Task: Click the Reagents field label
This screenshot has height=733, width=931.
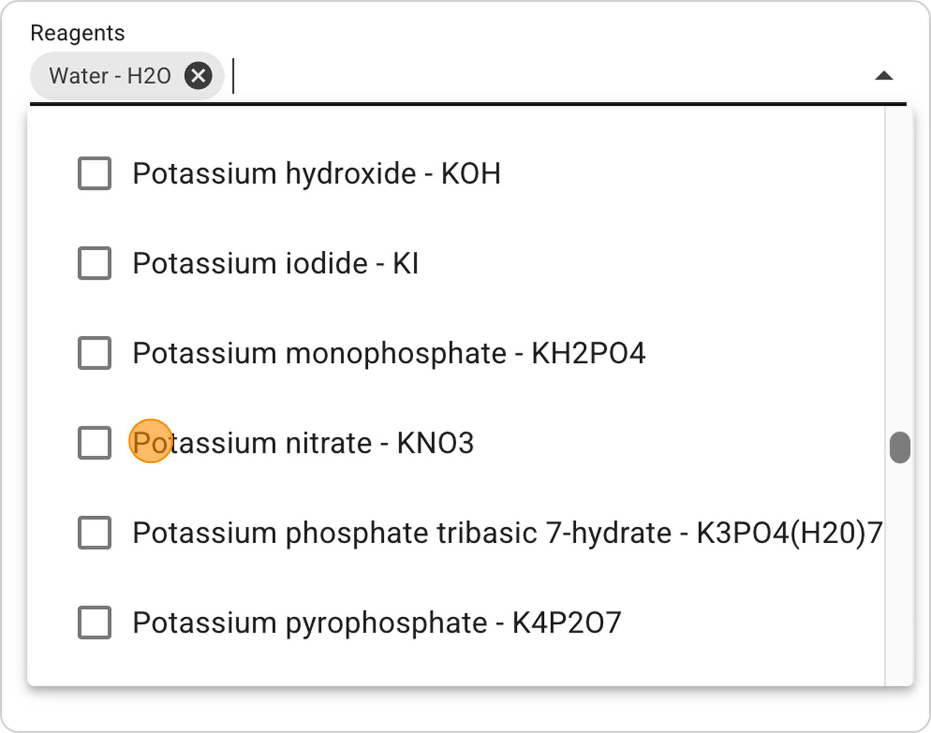Action: [x=78, y=33]
